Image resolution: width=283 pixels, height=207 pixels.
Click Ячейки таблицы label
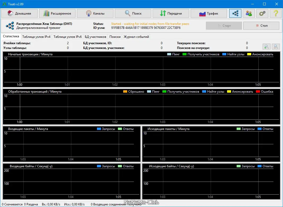click(x=17, y=43)
